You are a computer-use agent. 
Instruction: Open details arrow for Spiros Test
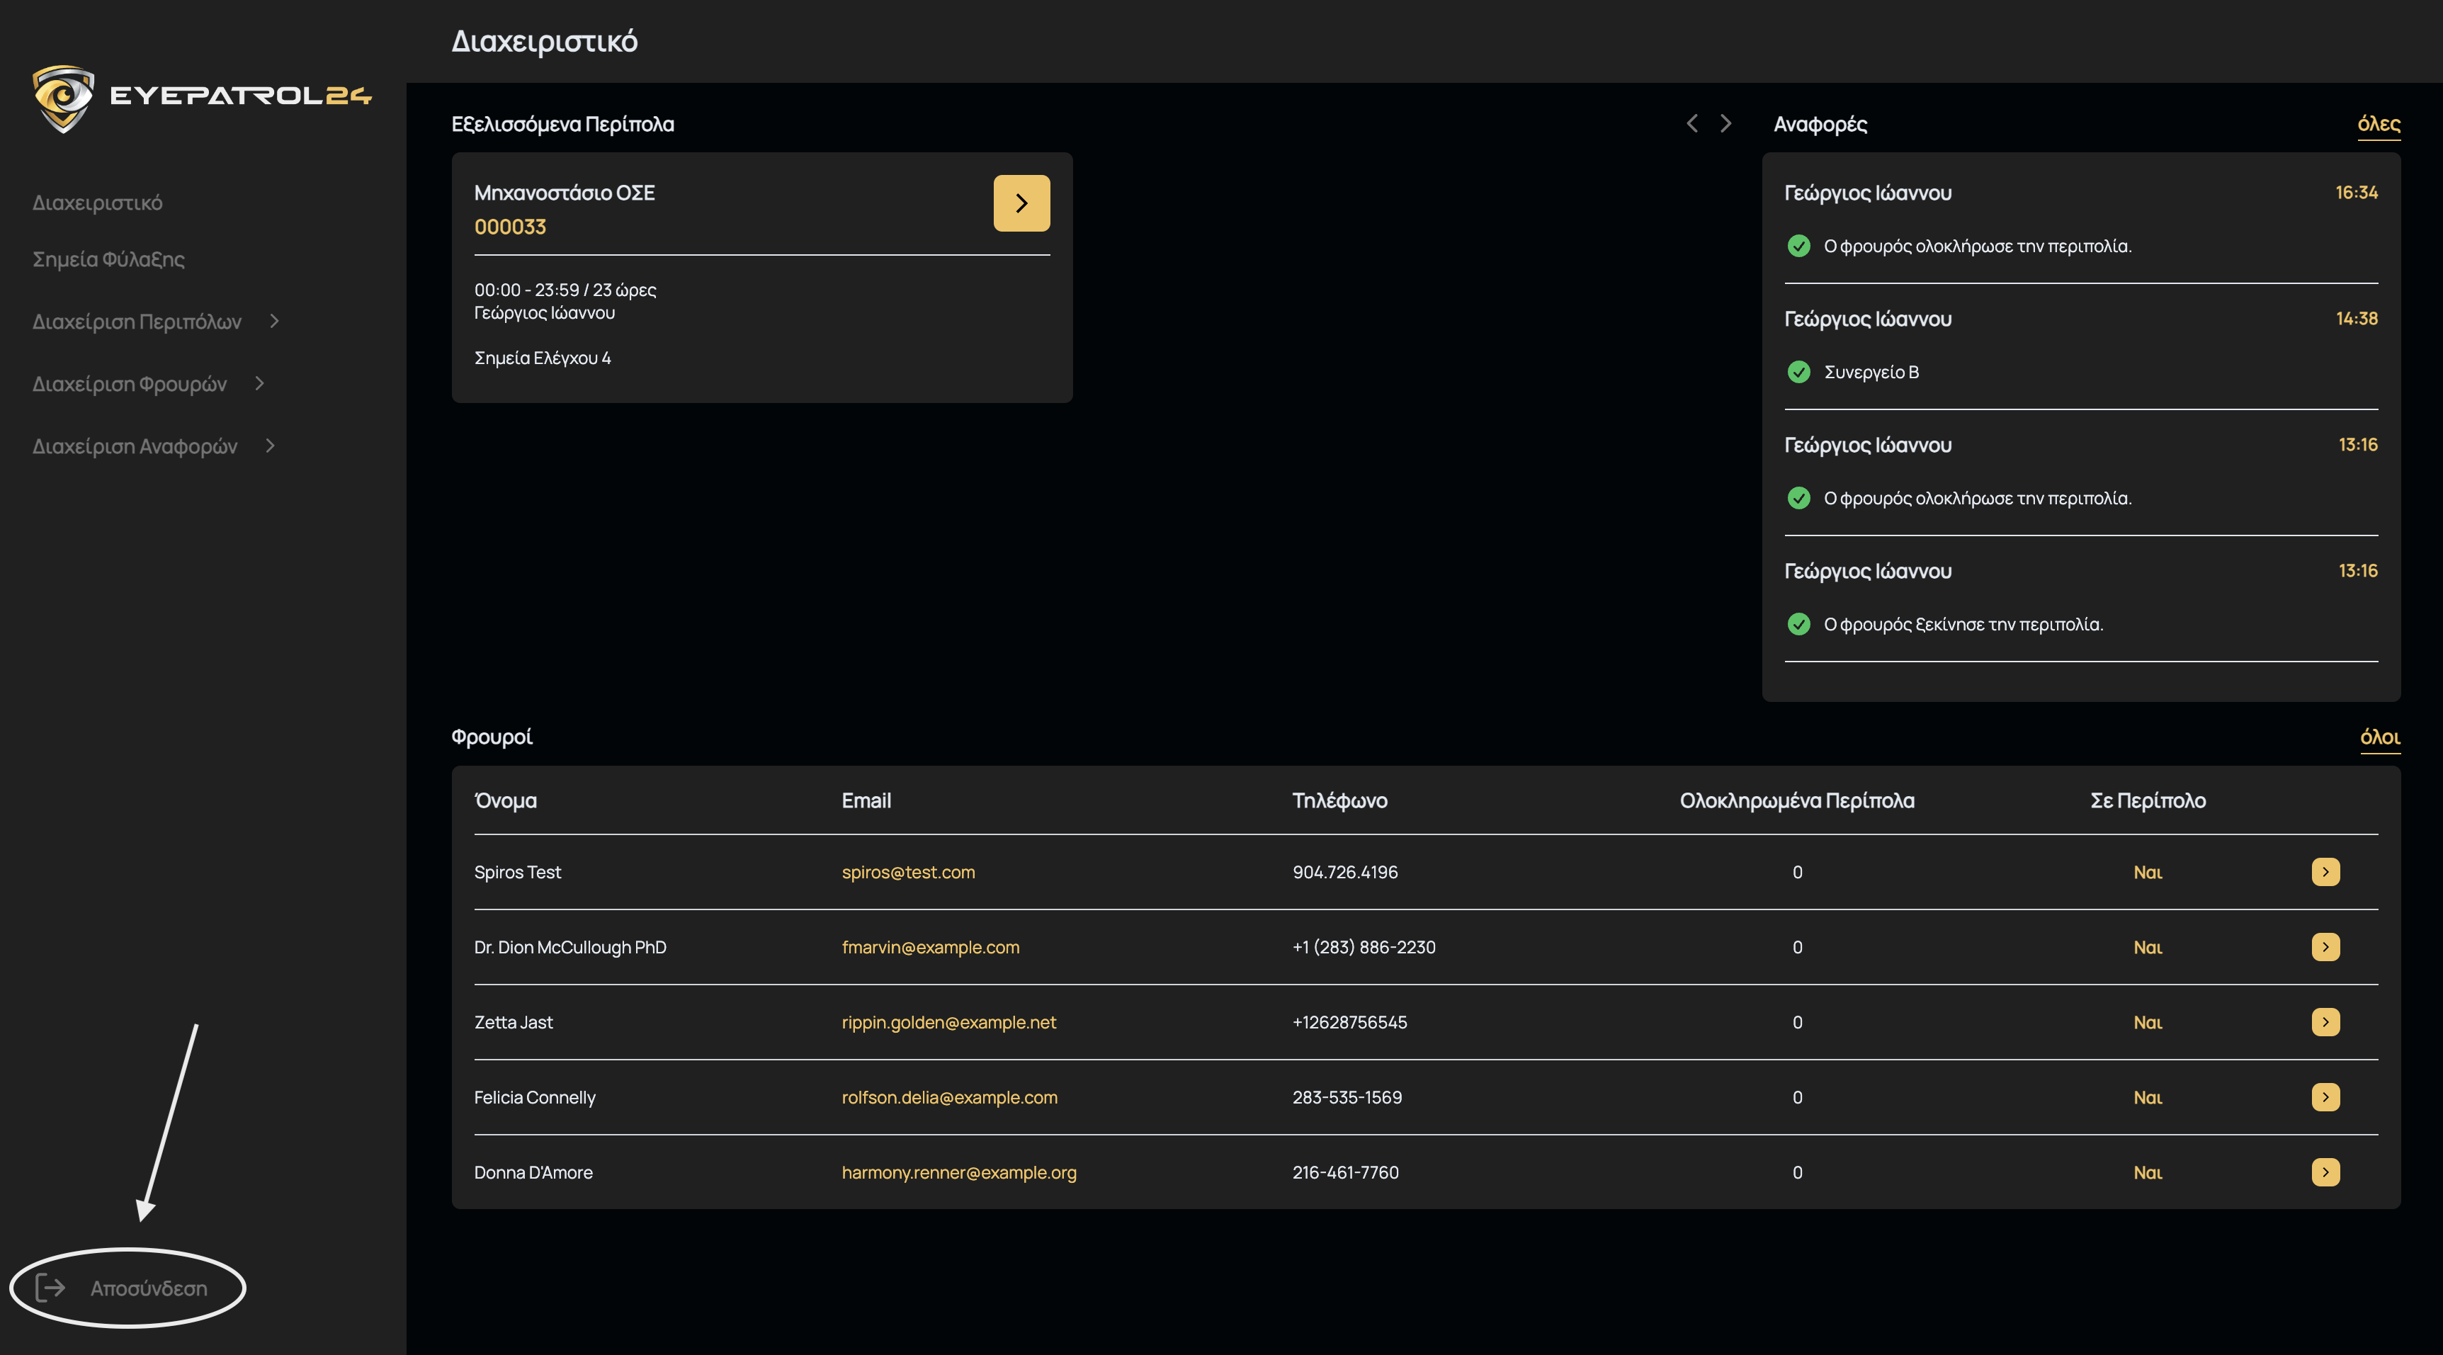(2325, 871)
